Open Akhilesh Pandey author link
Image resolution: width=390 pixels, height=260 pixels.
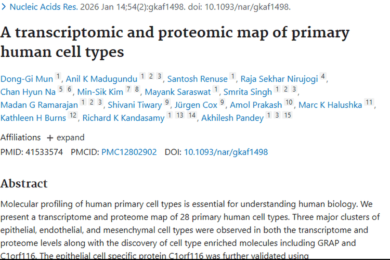(232, 118)
